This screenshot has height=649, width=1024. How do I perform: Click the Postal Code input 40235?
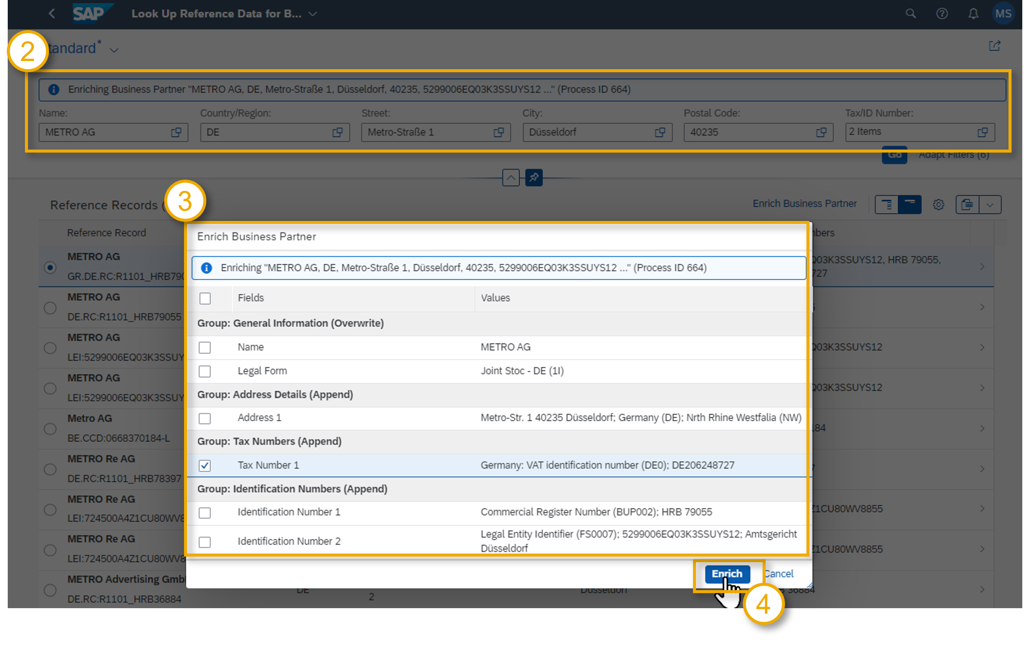tap(758, 132)
